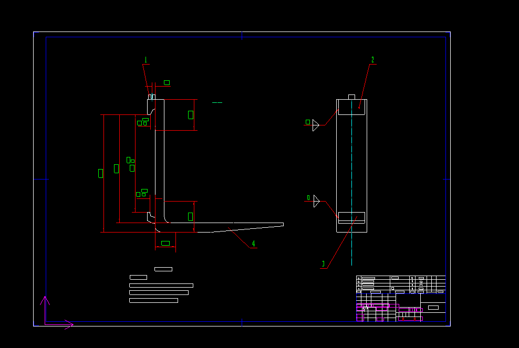Select the cyan centerline of the front view
Screen dimensions: 519x348
[x=351, y=183]
